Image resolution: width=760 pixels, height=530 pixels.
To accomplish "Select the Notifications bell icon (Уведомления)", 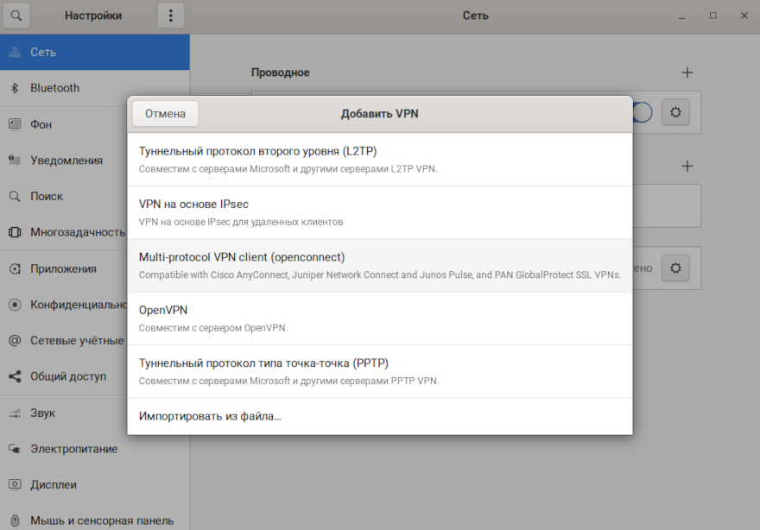I will tap(14, 160).
